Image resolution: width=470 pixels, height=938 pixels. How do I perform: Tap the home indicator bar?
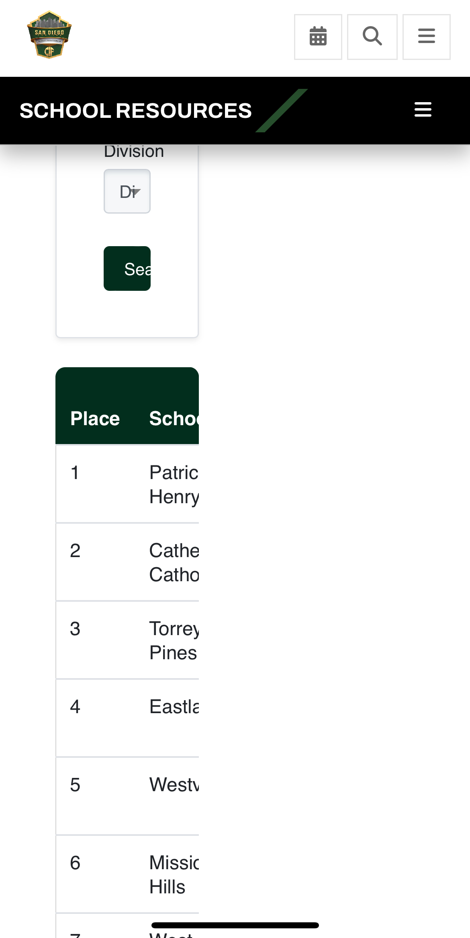235,925
